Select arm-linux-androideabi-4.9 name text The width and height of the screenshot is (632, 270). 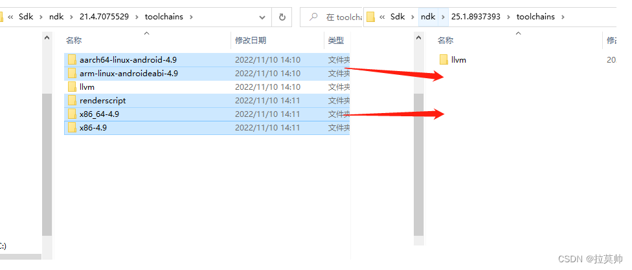click(129, 74)
